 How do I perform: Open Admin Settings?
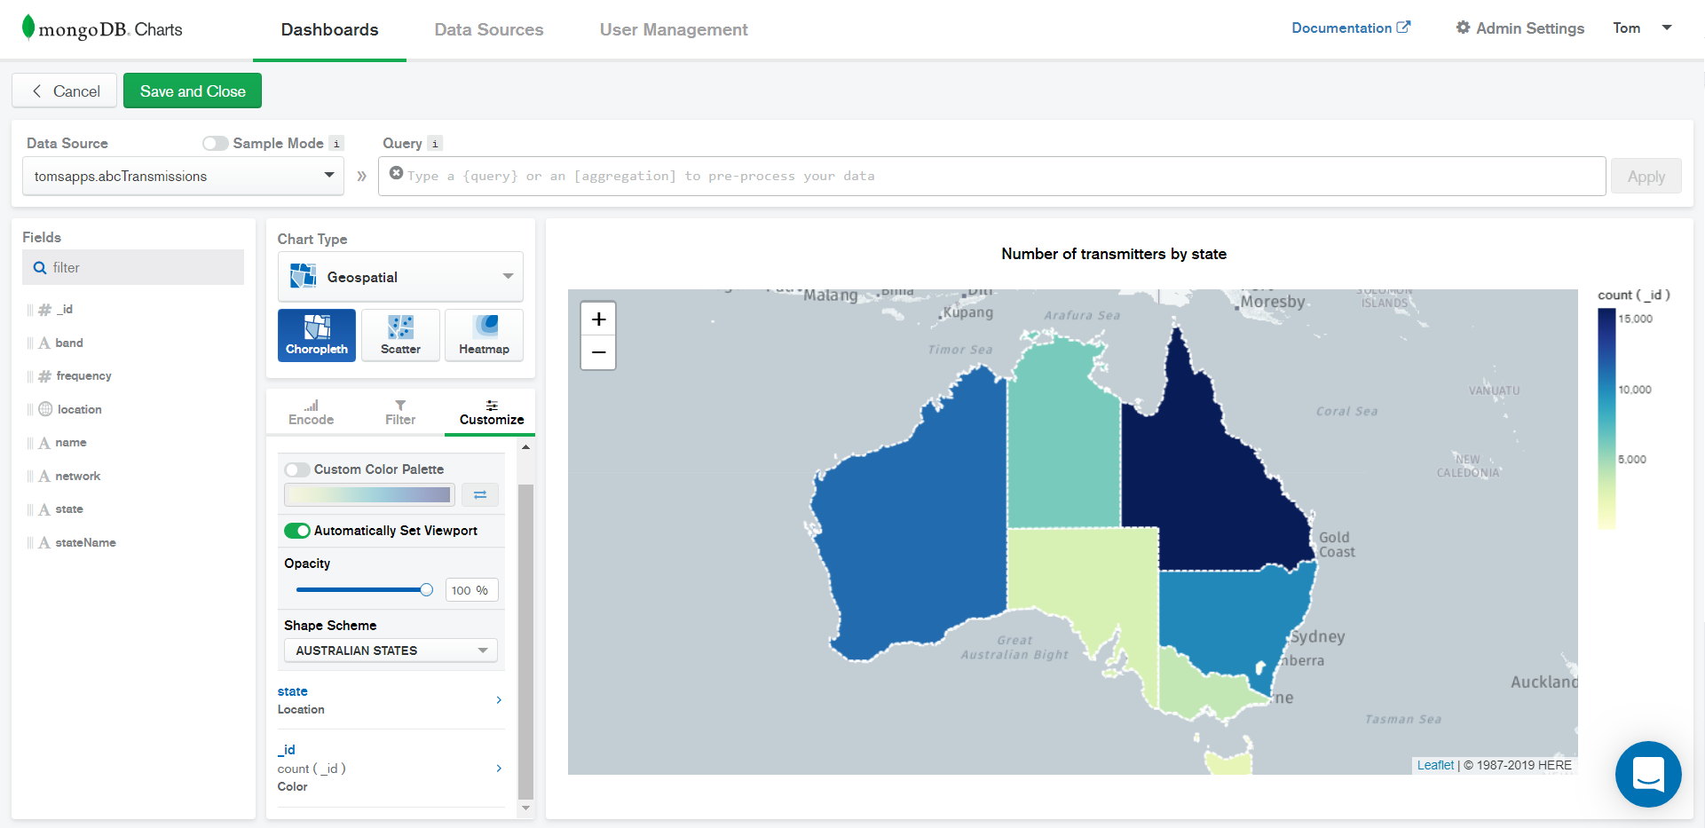tap(1520, 28)
